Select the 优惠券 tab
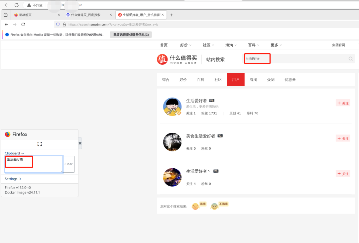Image resolution: width=359 pixels, height=243 pixels. click(290, 80)
